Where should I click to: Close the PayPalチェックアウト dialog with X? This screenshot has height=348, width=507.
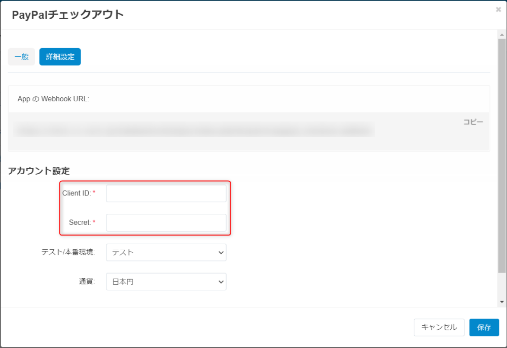(x=498, y=9)
